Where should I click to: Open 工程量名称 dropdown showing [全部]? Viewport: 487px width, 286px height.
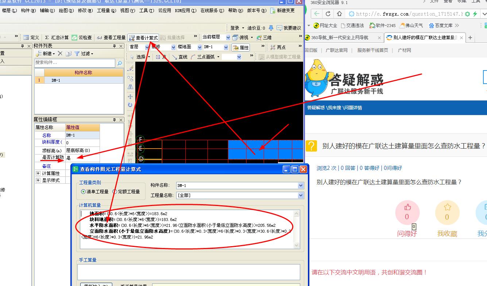[x=301, y=195]
